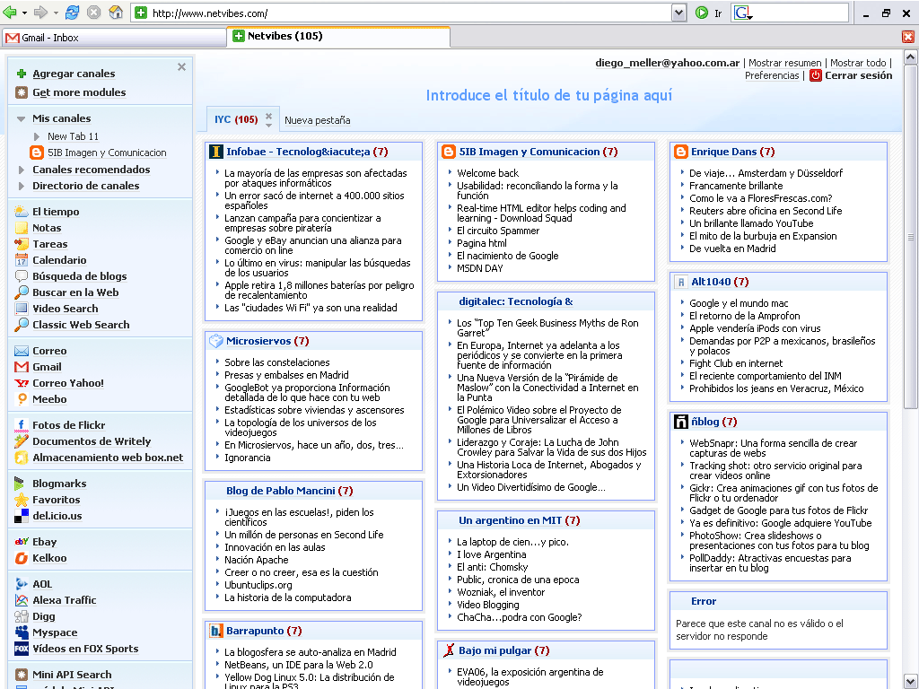Image resolution: width=919 pixels, height=689 pixels.
Task: Click the Mini API Search sidebar item
Action: pos(72,675)
